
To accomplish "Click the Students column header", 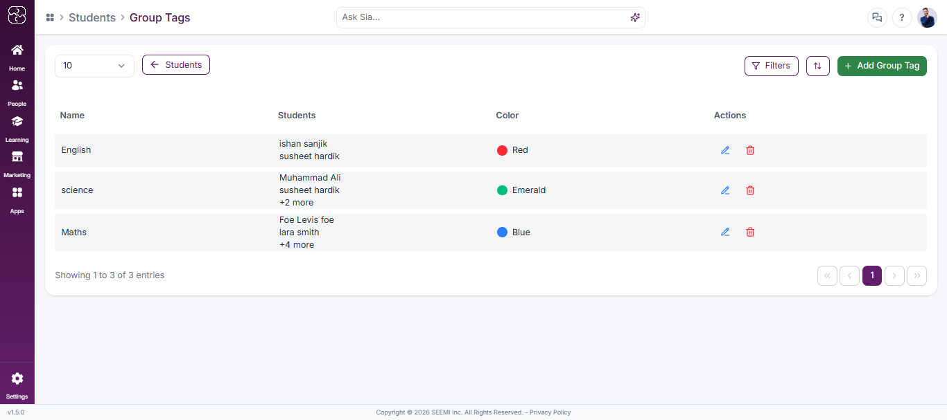I will click(297, 116).
